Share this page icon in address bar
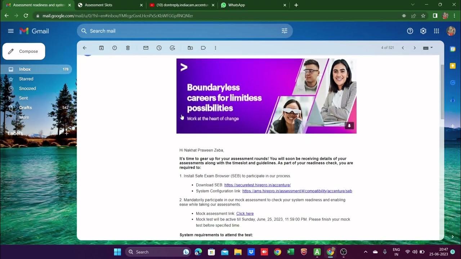The width and height of the screenshot is (461, 259). [413, 16]
